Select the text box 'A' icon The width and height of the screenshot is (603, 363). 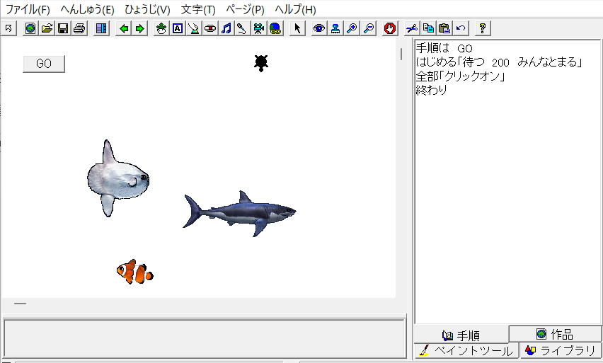[x=177, y=28]
